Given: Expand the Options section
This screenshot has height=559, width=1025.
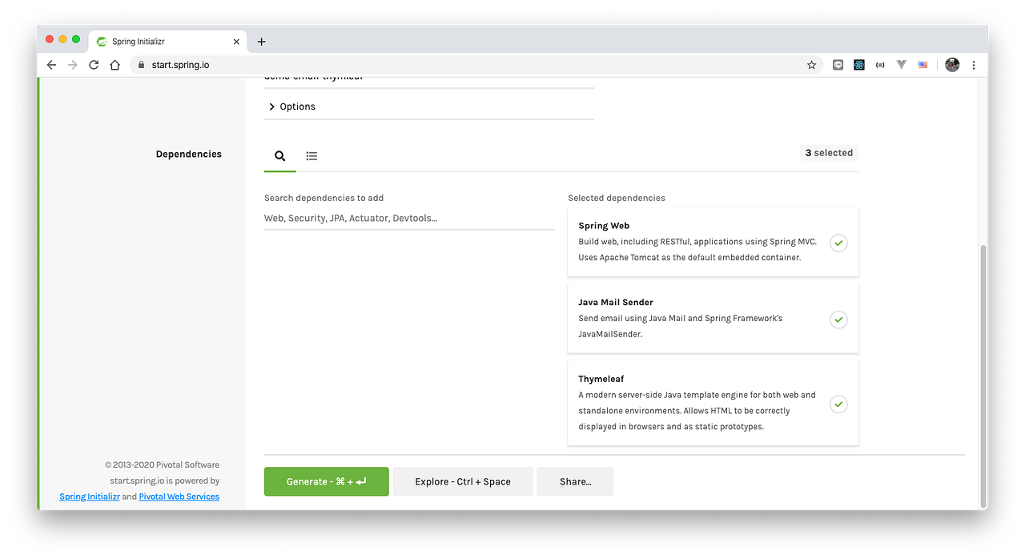Looking at the screenshot, I should pyautogui.click(x=292, y=106).
